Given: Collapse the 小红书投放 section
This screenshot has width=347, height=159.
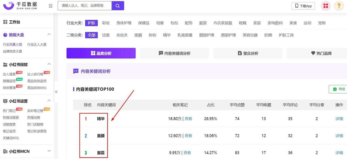Looking at the screenshot, I should (x=49, y=64).
